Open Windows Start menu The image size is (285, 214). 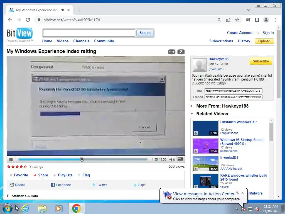click(x=8, y=208)
